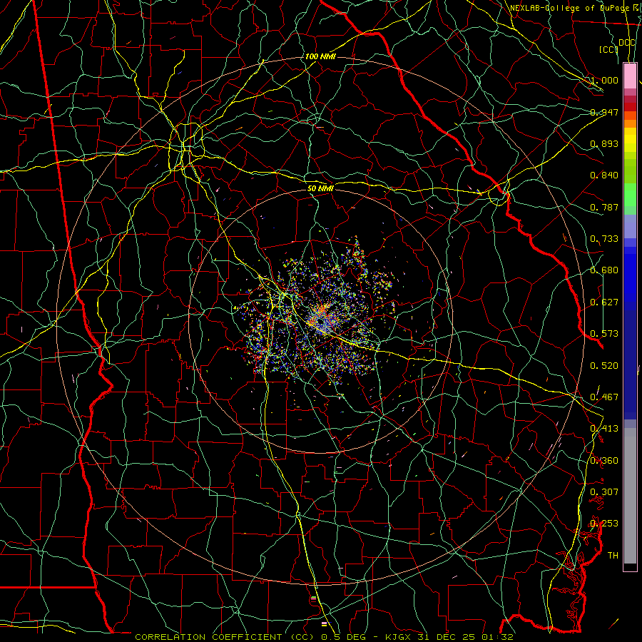Select the 0.413 value on the scale
The width and height of the screenshot is (642, 642).
pyautogui.click(x=604, y=429)
